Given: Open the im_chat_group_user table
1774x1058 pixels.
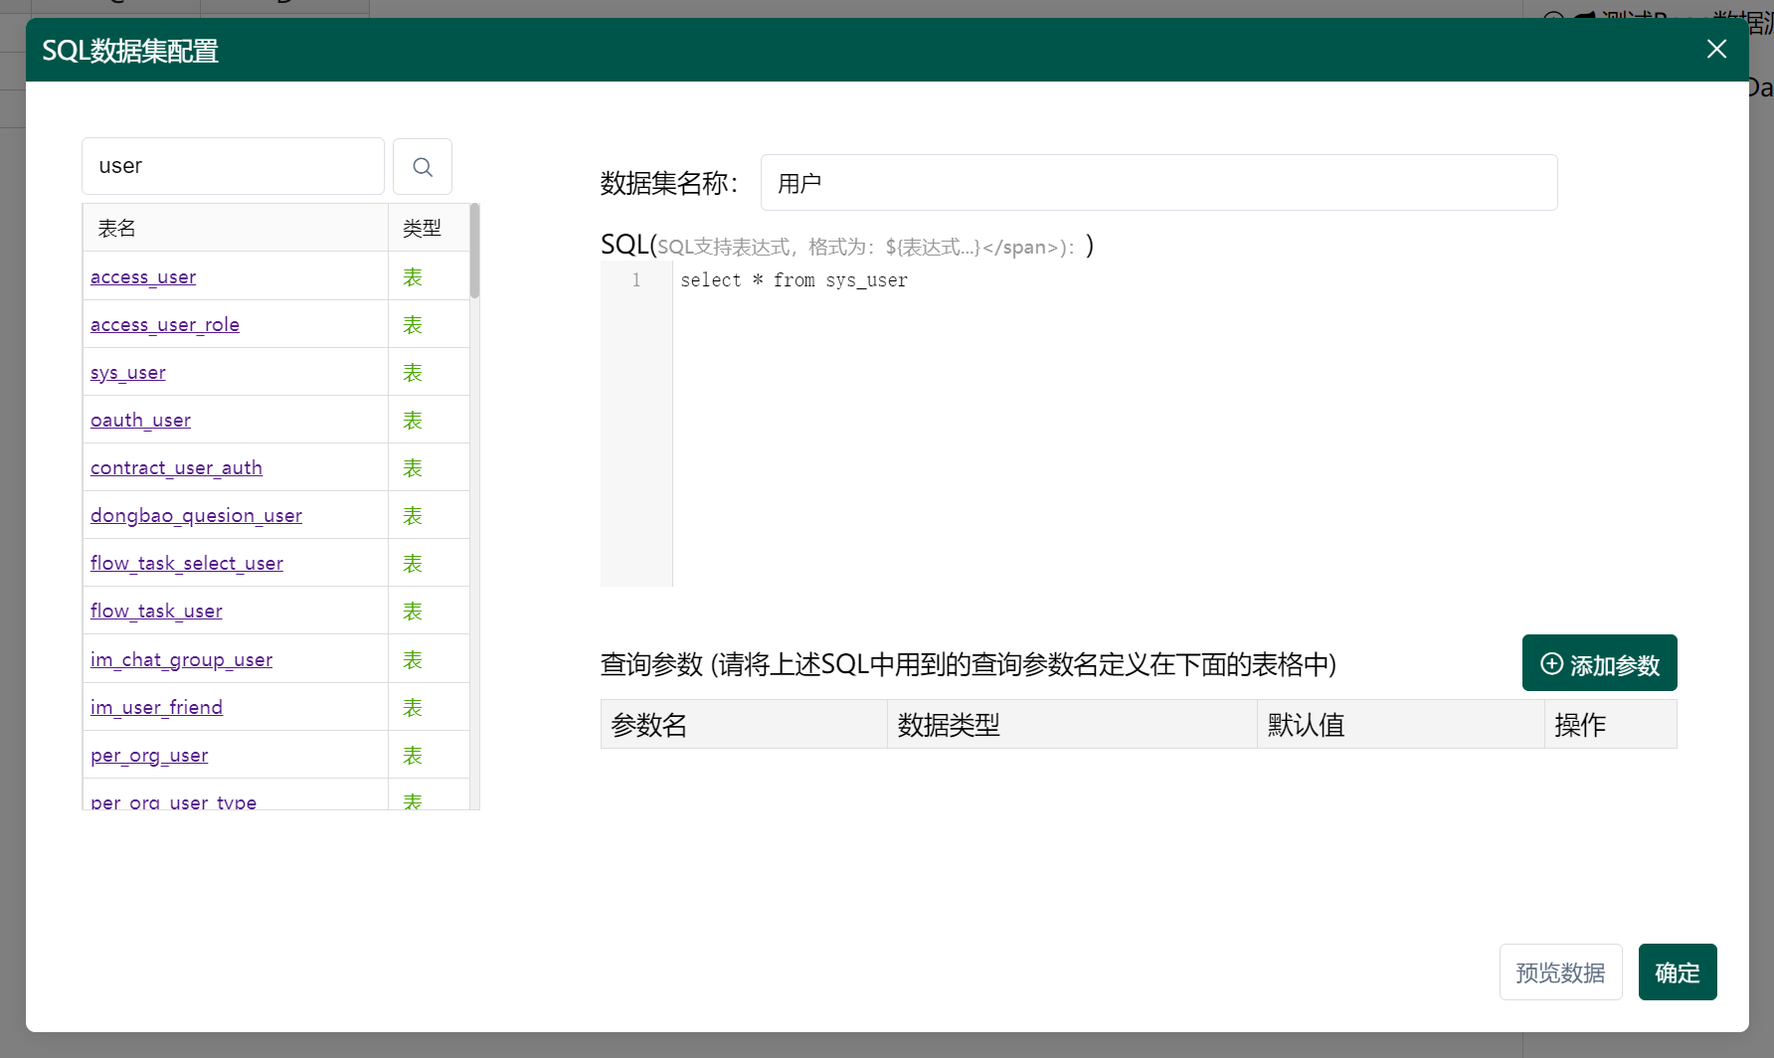Looking at the screenshot, I should (181, 658).
